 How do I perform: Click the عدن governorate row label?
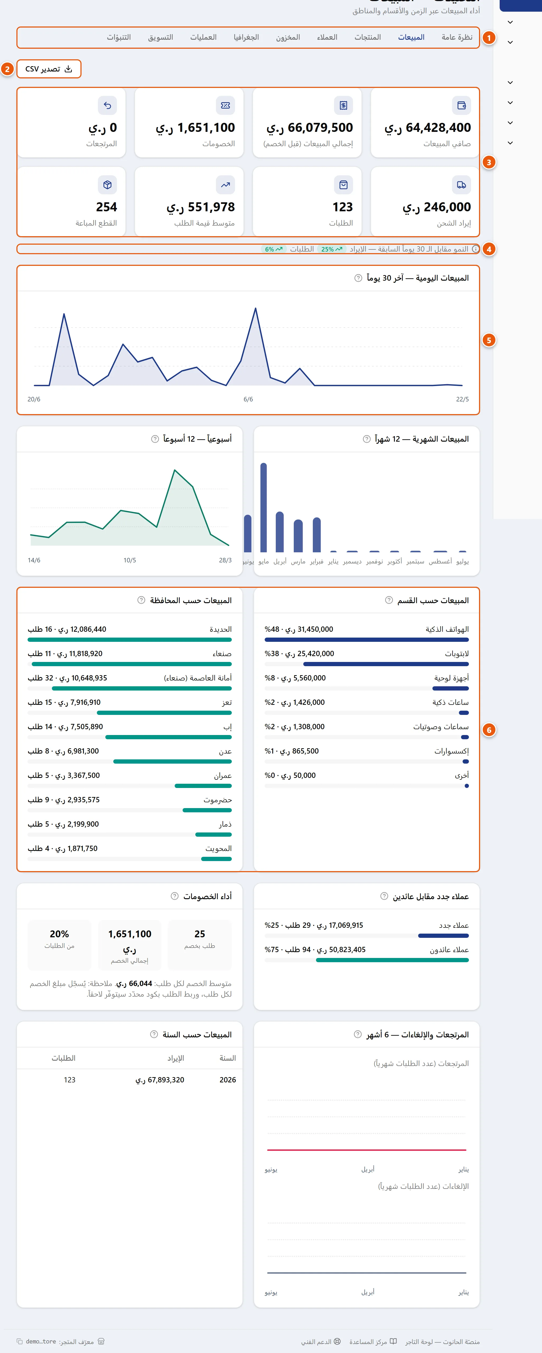[x=225, y=751]
